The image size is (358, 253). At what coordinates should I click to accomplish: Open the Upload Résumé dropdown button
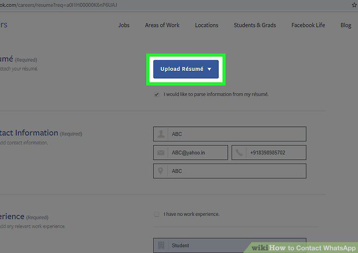click(x=186, y=69)
